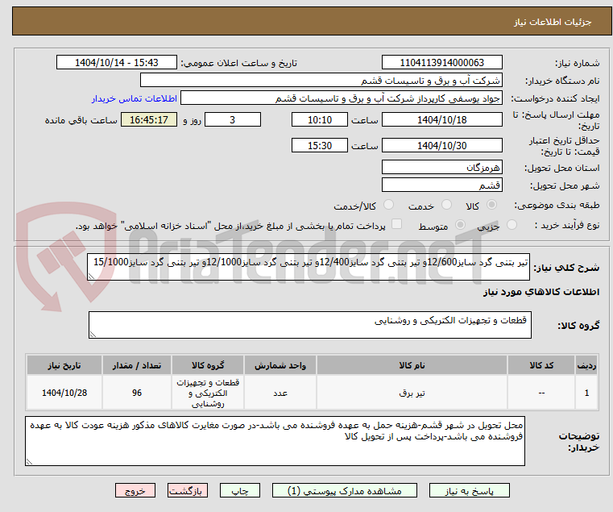Click the چاپ print button
Image resolution: width=613 pixels, height=512 pixels.
coord(240,490)
